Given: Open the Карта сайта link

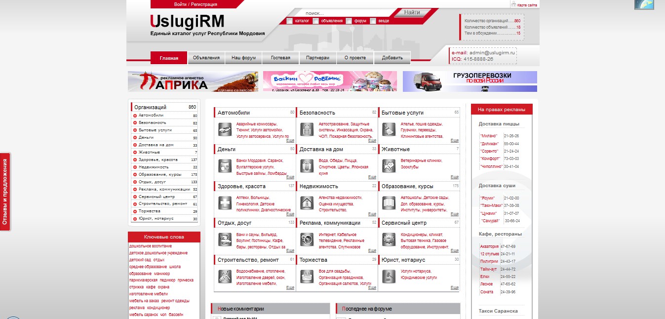Looking at the screenshot, I should click(527, 5).
